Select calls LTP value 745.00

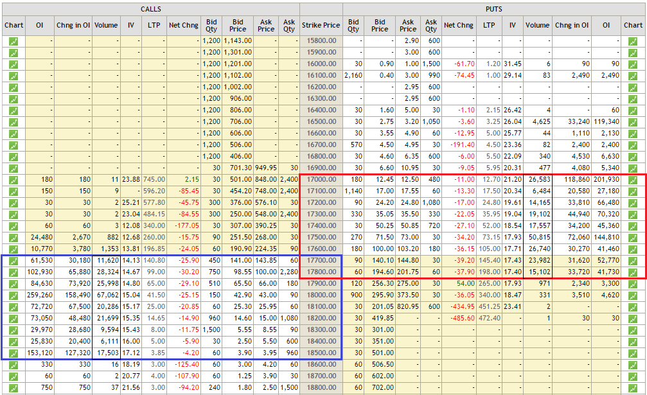(154, 179)
